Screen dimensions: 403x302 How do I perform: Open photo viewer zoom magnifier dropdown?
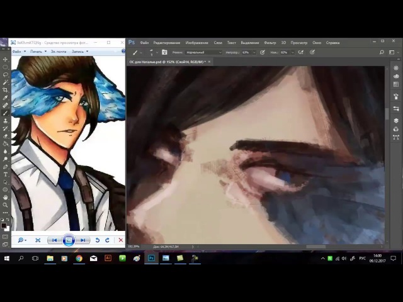point(22,240)
